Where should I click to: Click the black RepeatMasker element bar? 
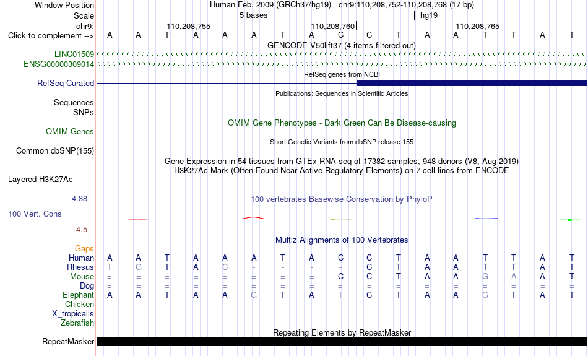pyautogui.click(x=342, y=341)
